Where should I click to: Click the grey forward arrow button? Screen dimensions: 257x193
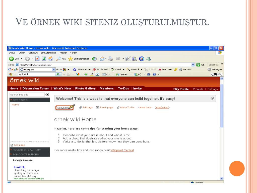pos(27,59)
